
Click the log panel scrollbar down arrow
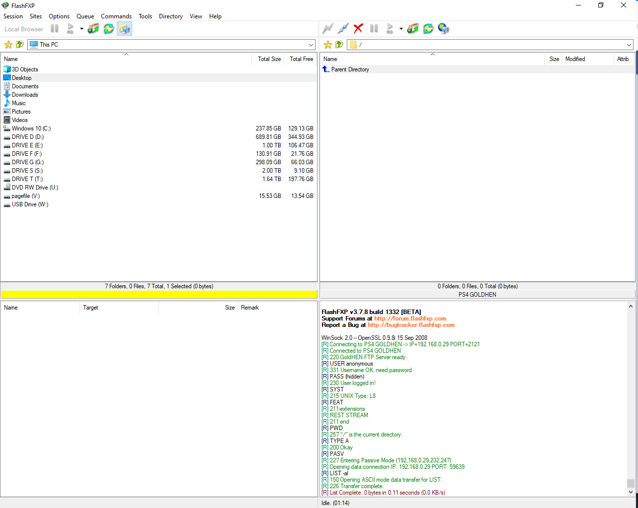pyautogui.click(x=631, y=492)
